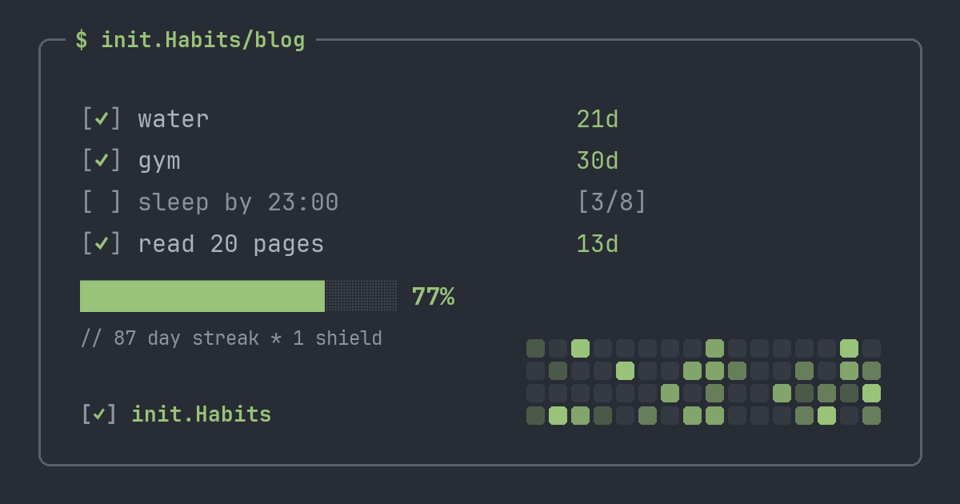Click the 77% progress label

pyautogui.click(x=433, y=297)
